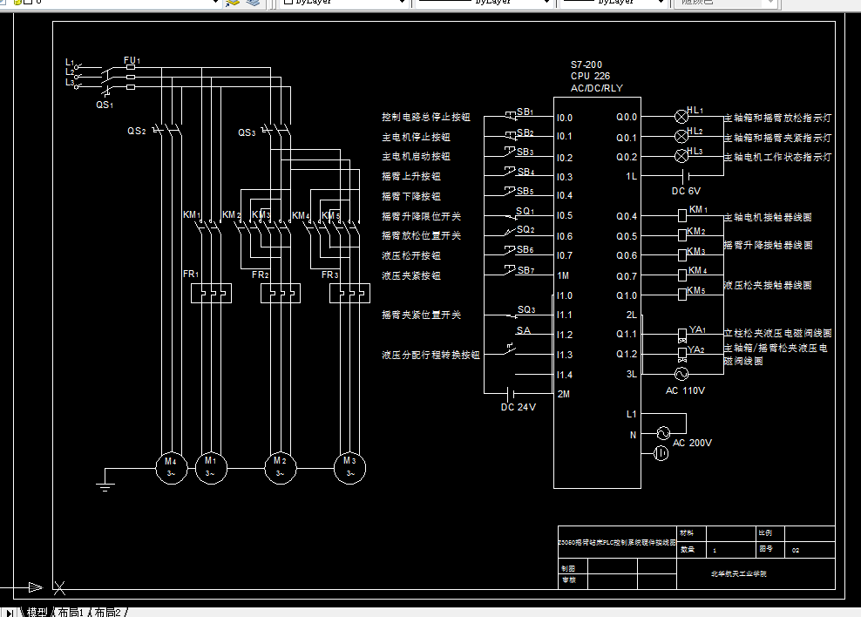Select the 摇臂上升按钮 text
Viewport: 861px width, 617px height.
click(411, 176)
